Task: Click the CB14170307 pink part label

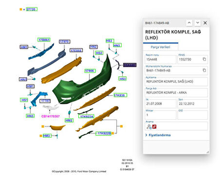Action: point(51,116)
